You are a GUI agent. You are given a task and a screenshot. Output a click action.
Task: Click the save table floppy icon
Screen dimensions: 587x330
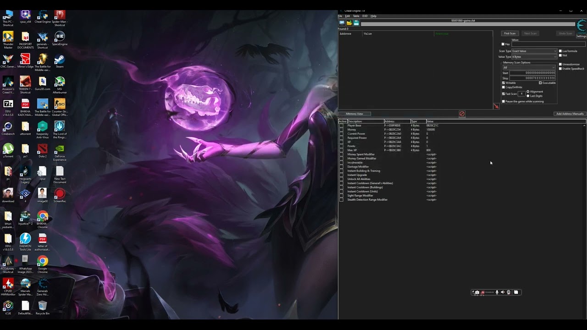click(356, 22)
